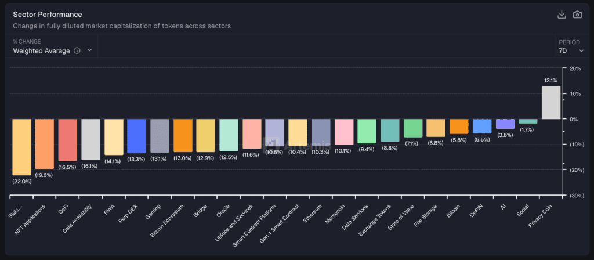The width and height of the screenshot is (594, 260).
Task: Click the "(11.6%)" value label
Action: (x=252, y=154)
